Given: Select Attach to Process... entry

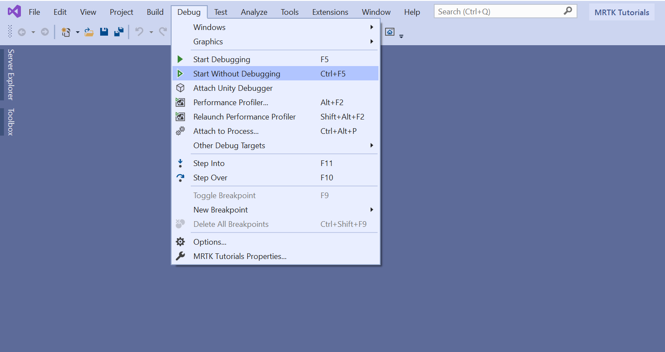Looking at the screenshot, I should pos(276,131).
